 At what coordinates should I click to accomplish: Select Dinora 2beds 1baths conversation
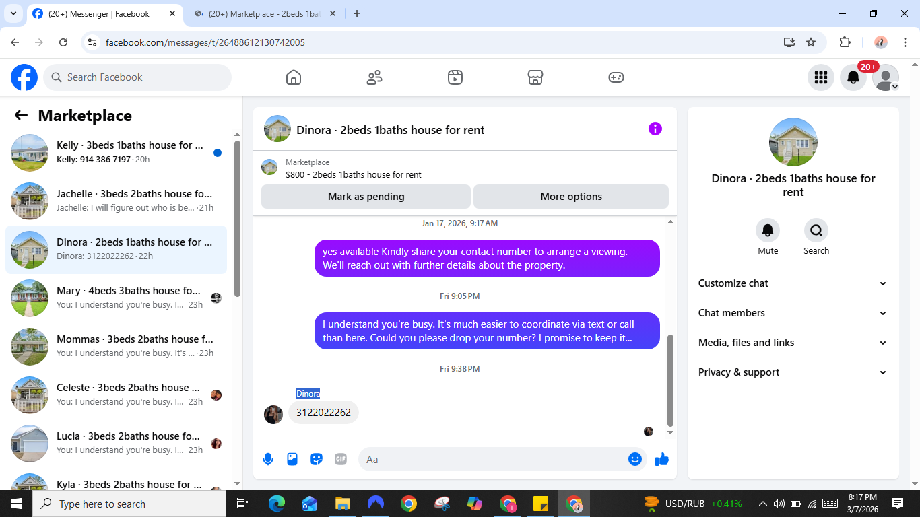click(116, 250)
